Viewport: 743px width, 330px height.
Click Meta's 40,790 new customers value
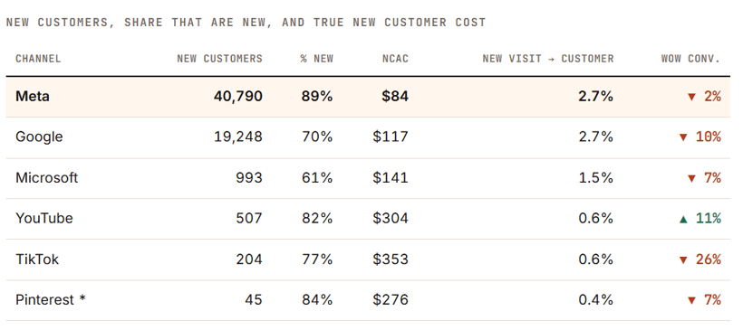238,97
